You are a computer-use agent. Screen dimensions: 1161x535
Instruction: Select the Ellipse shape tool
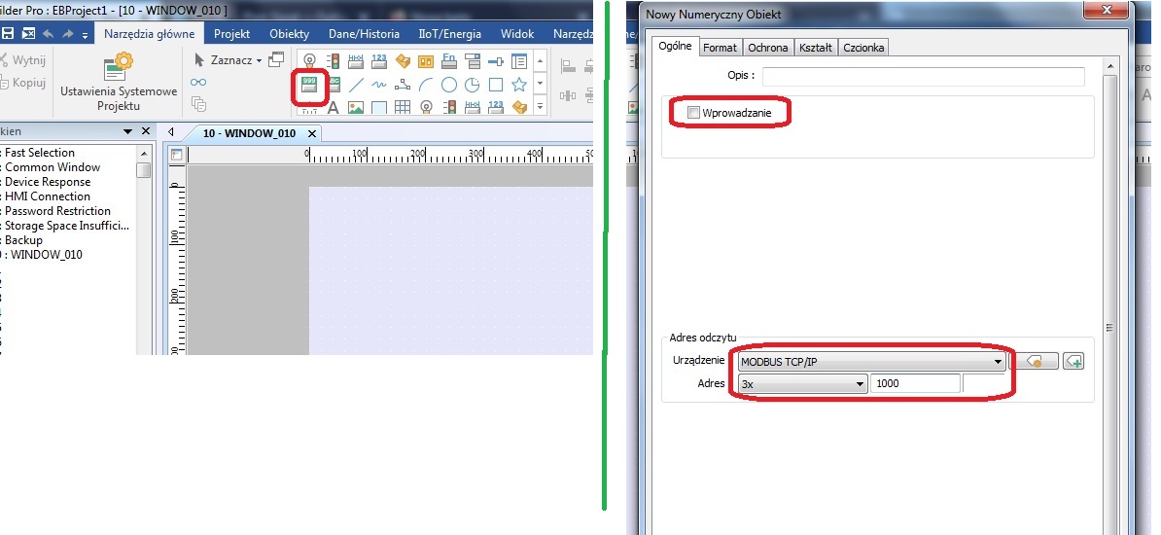[449, 85]
